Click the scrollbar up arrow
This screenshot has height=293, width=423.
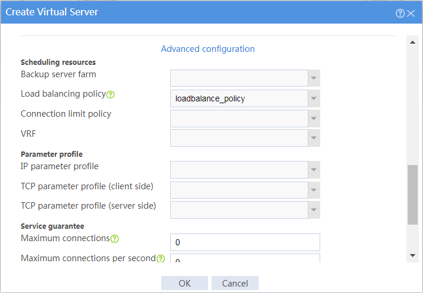tap(412, 42)
